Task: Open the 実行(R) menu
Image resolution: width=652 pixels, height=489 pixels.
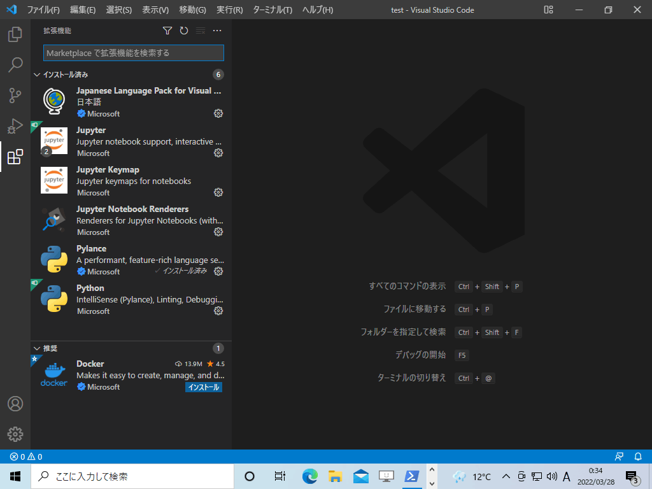Action: [x=229, y=10]
